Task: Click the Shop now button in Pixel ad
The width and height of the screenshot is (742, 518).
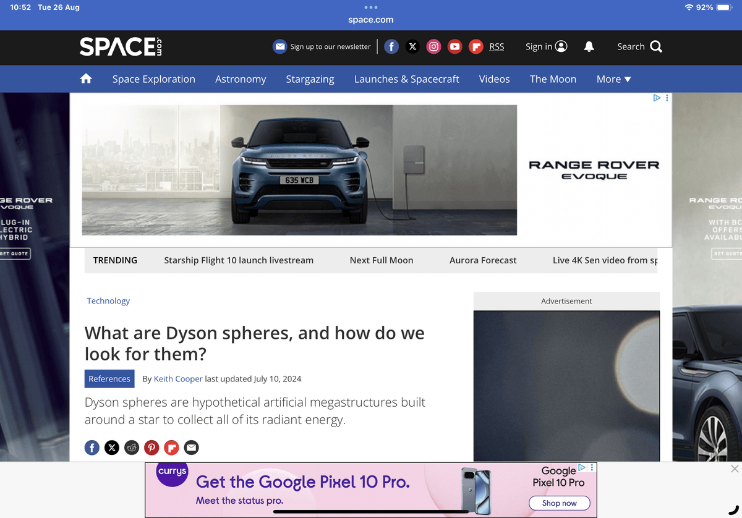Action: click(x=560, y=503)
